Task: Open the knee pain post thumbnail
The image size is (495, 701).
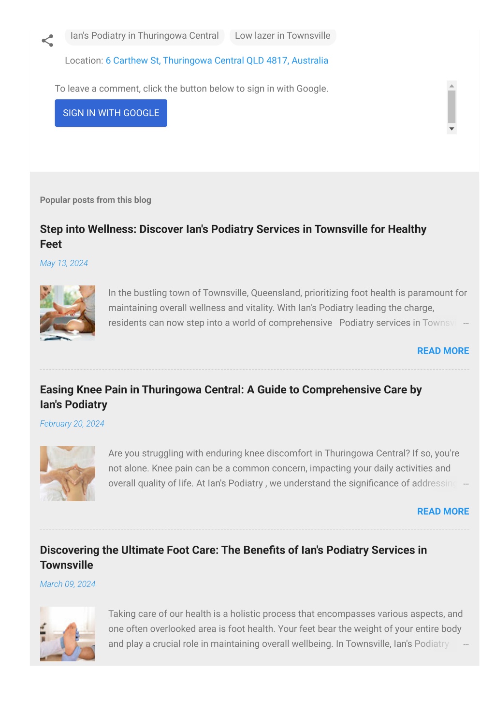Action: tap(68, 474)
